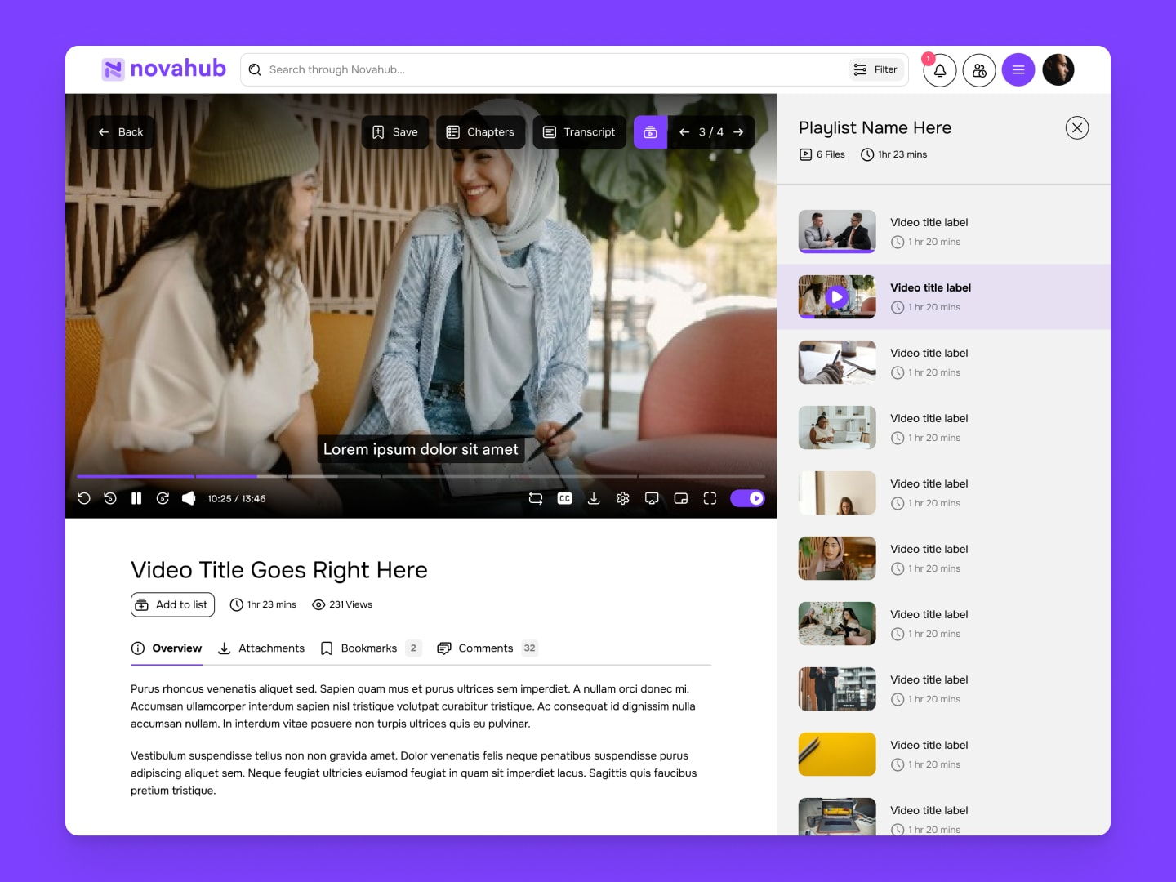Open the Chapters panel
The width and height of the screenshot is (1176, 882).
[480, 132]
